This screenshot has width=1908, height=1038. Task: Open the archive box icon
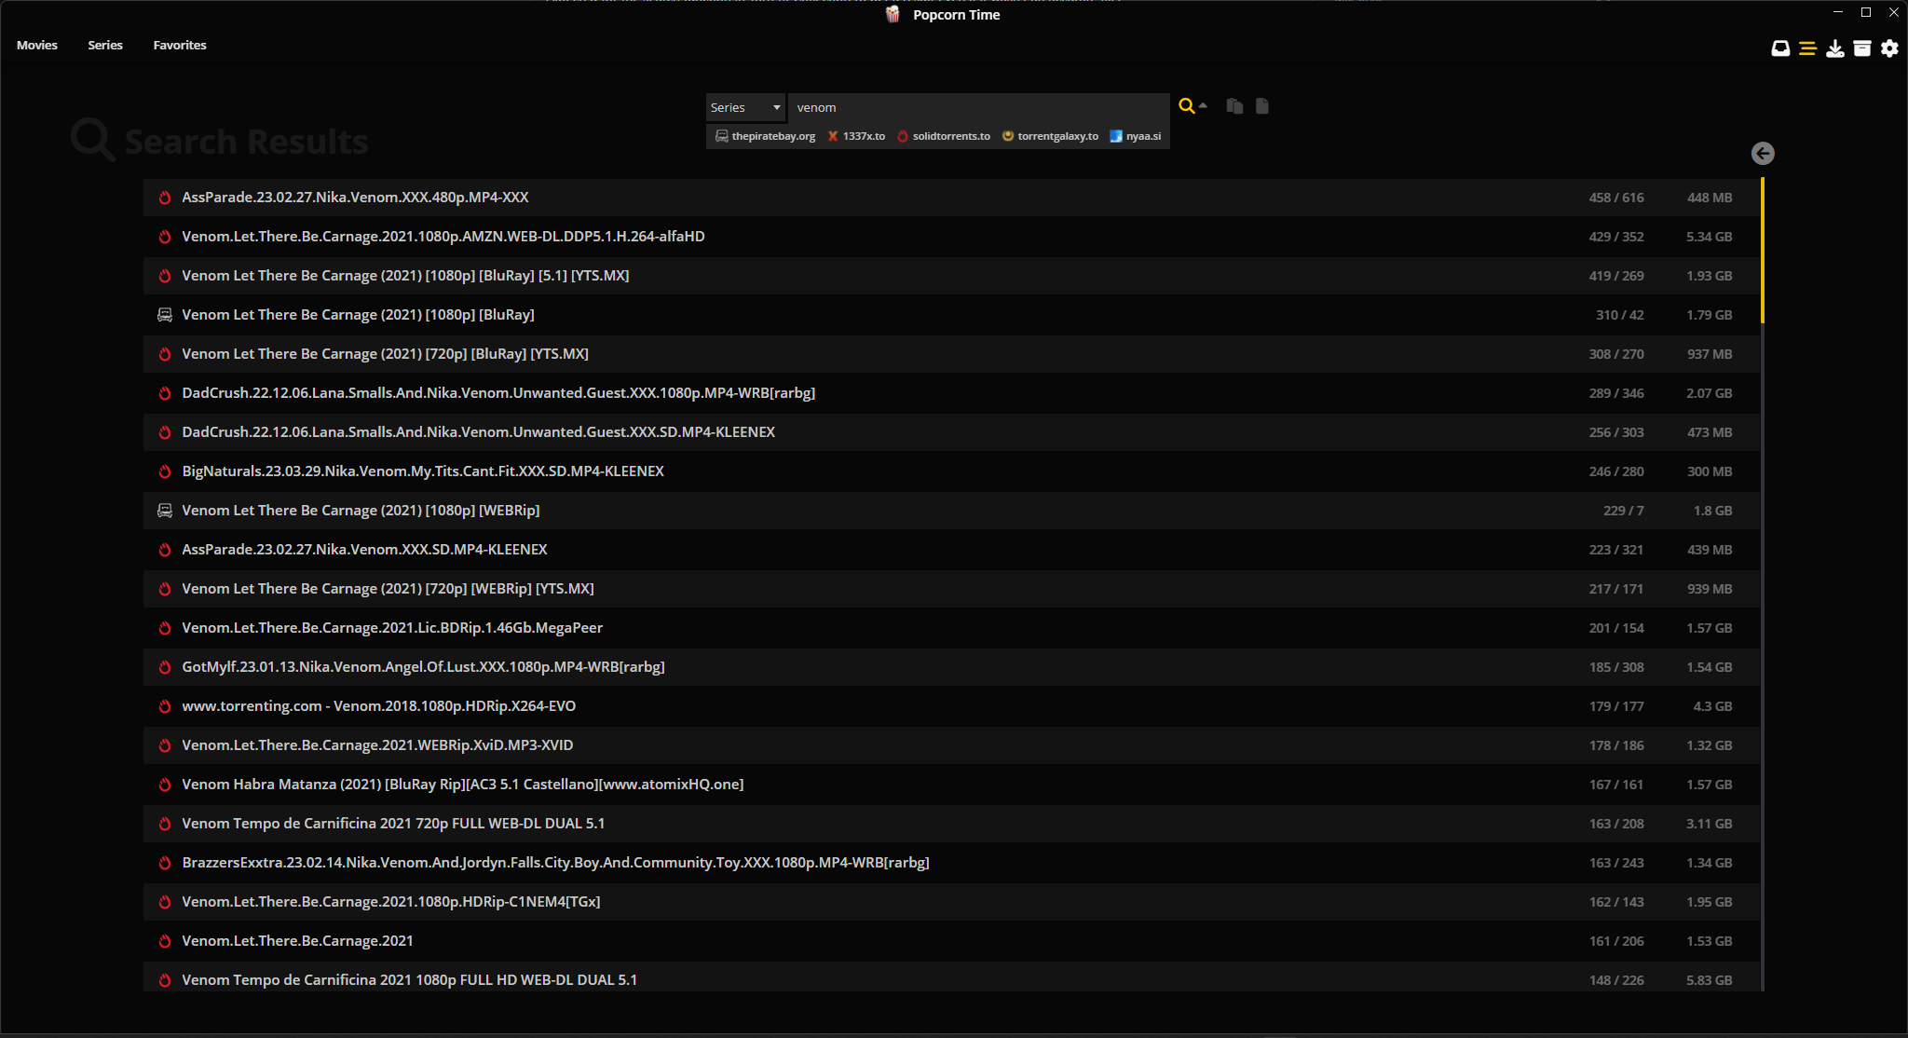[1862, 48]
